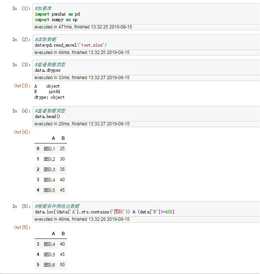Click column header B in Out[4] table
Image resolution: width=260 pixels, height=274 pixels.
(63, 138)
